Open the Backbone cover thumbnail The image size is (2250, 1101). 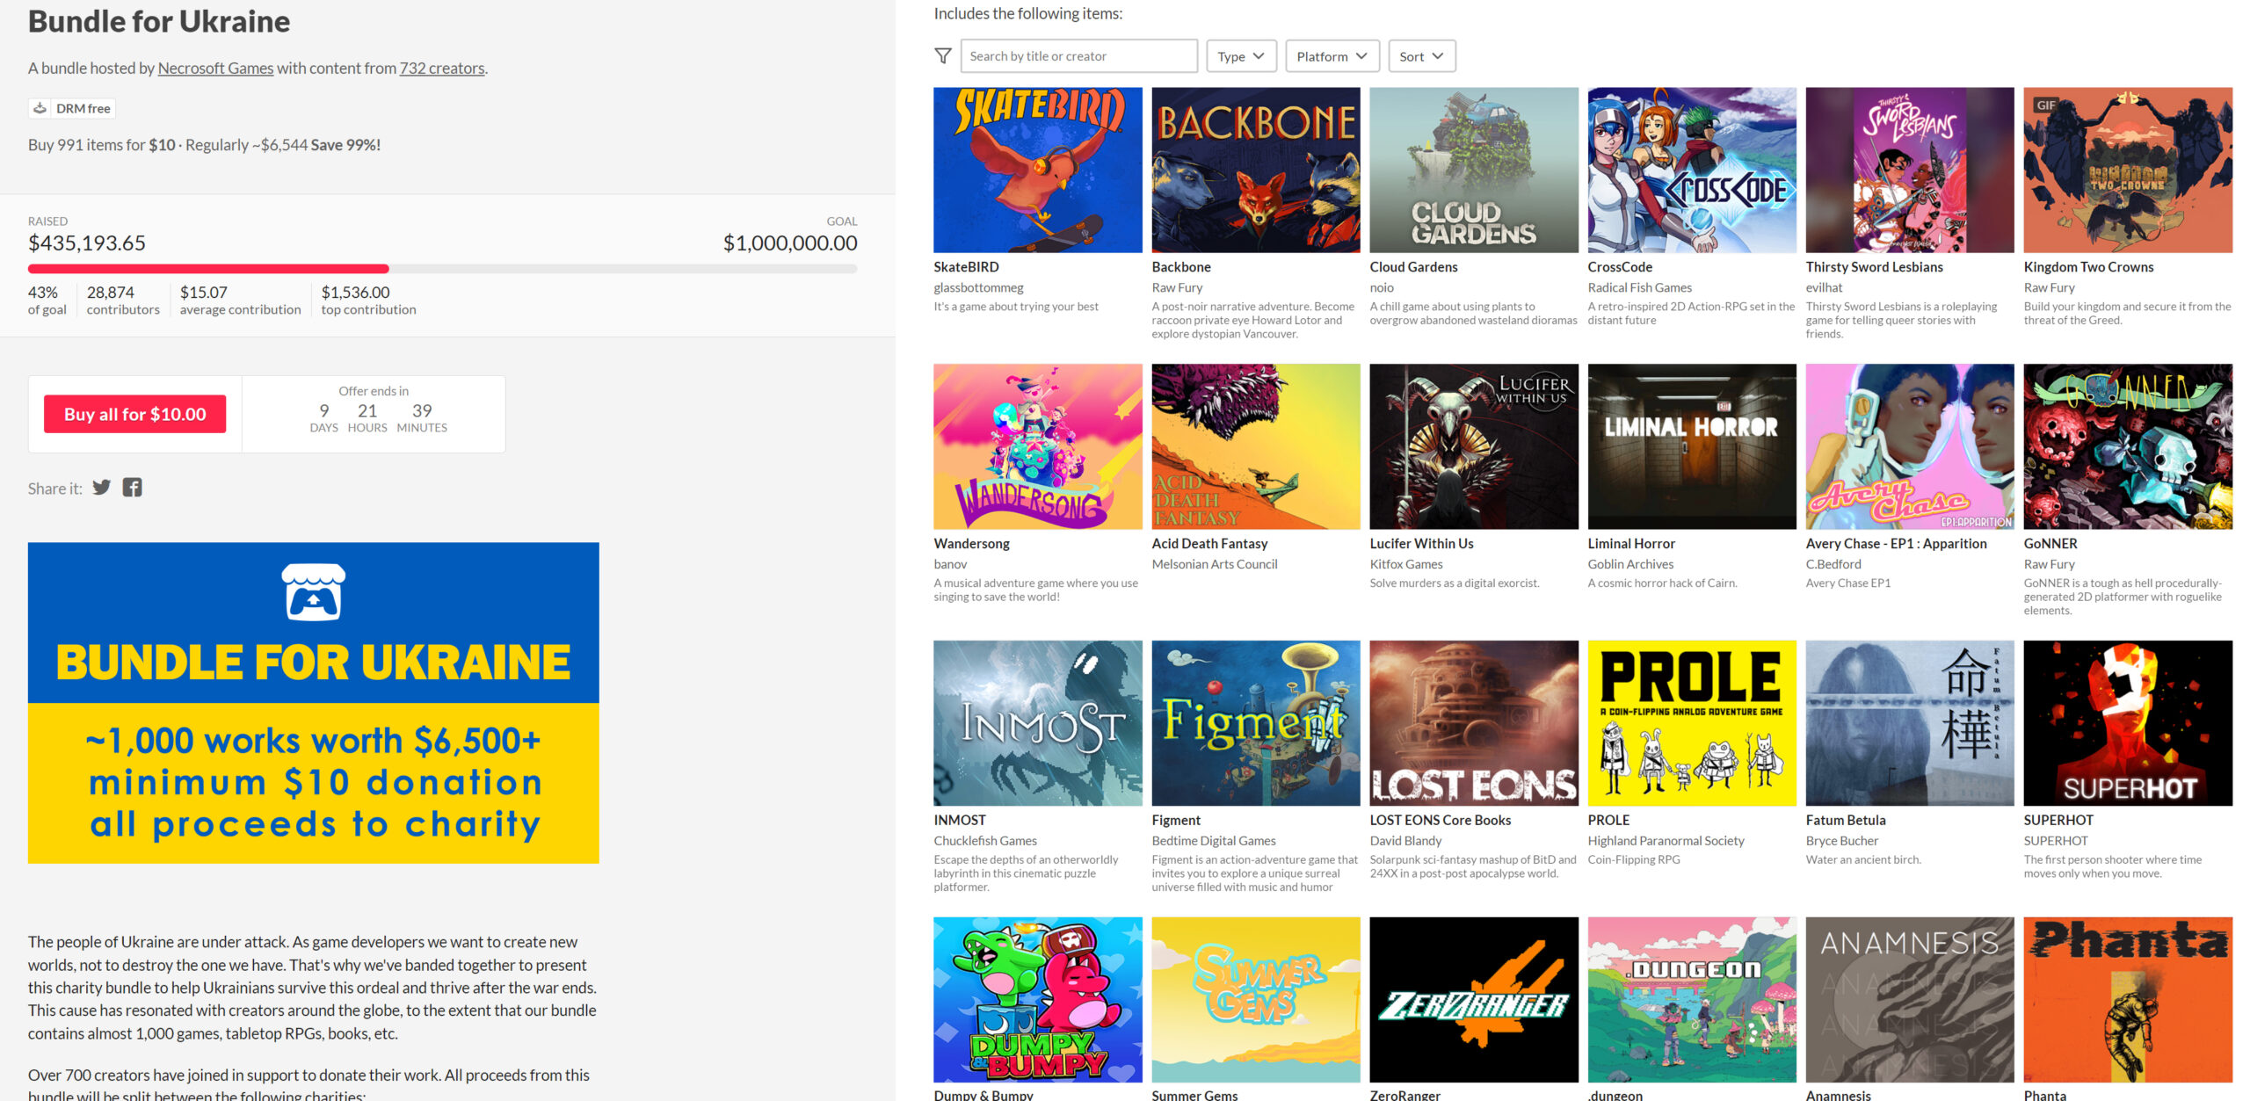[x=1255, y=170]
